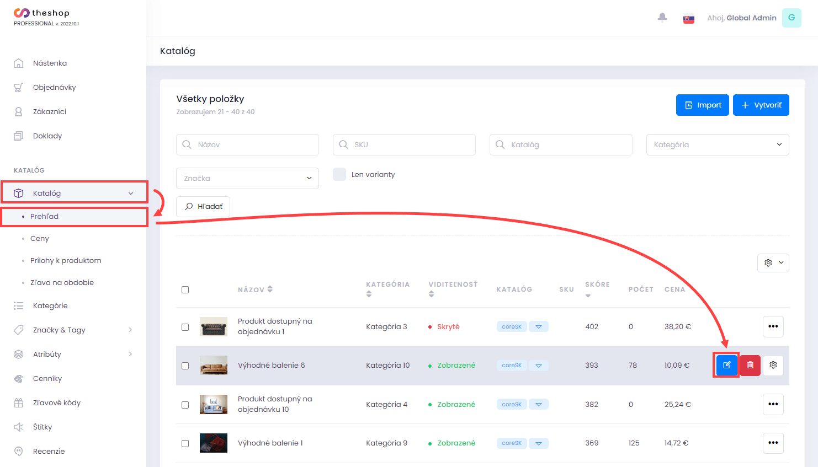Screen dimensions: 818x467
Task: Open Zľava na obdobie submenu item
Action: [x=62, y=282]
